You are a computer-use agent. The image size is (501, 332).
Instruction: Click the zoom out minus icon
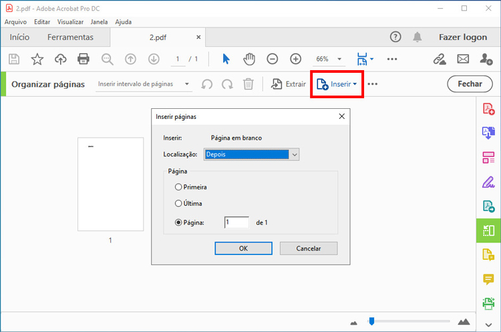tap(273, 59)
